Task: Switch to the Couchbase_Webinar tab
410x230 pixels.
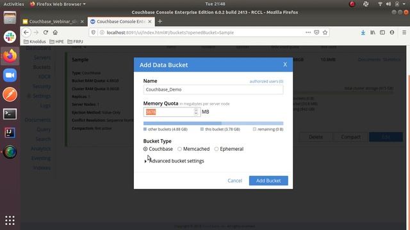Action: click(x=53, y=22)
